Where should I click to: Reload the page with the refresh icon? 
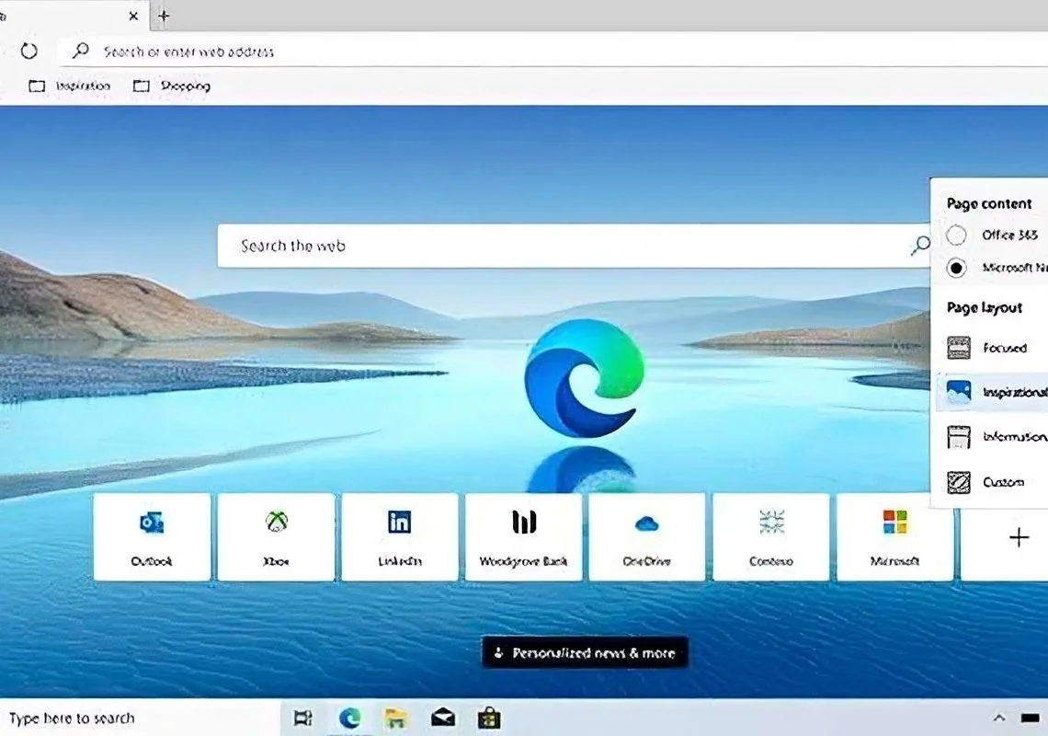(28, 51)
